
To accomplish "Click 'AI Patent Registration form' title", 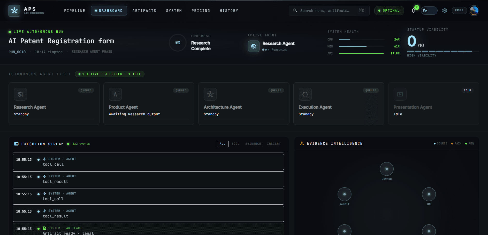I will click(x=61, y=41).
